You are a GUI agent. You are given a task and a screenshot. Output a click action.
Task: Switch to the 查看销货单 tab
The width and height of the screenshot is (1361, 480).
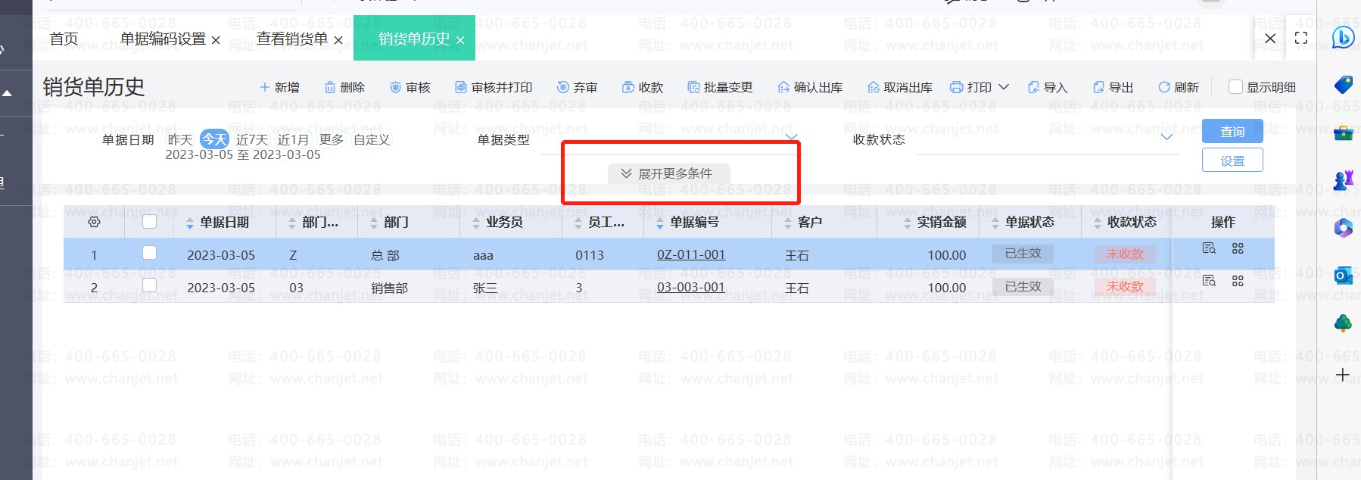point(291,39)
